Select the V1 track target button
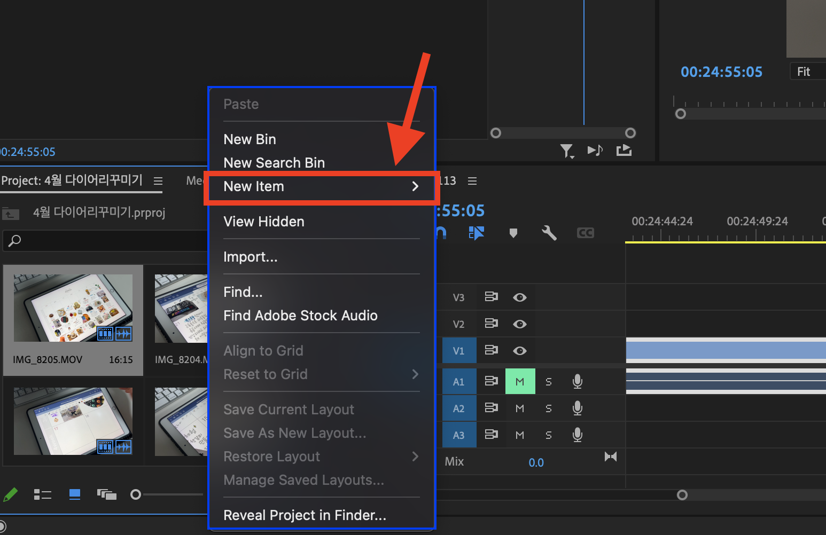The height and width of the screenshot is (535, 826). pyautogui.click(x=458, y=351)
